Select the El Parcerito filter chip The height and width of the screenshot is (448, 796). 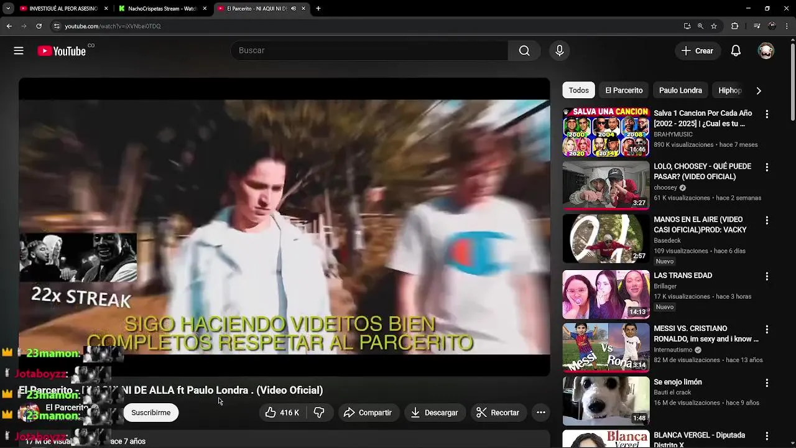pyautogui.click(x=624, y=90)
